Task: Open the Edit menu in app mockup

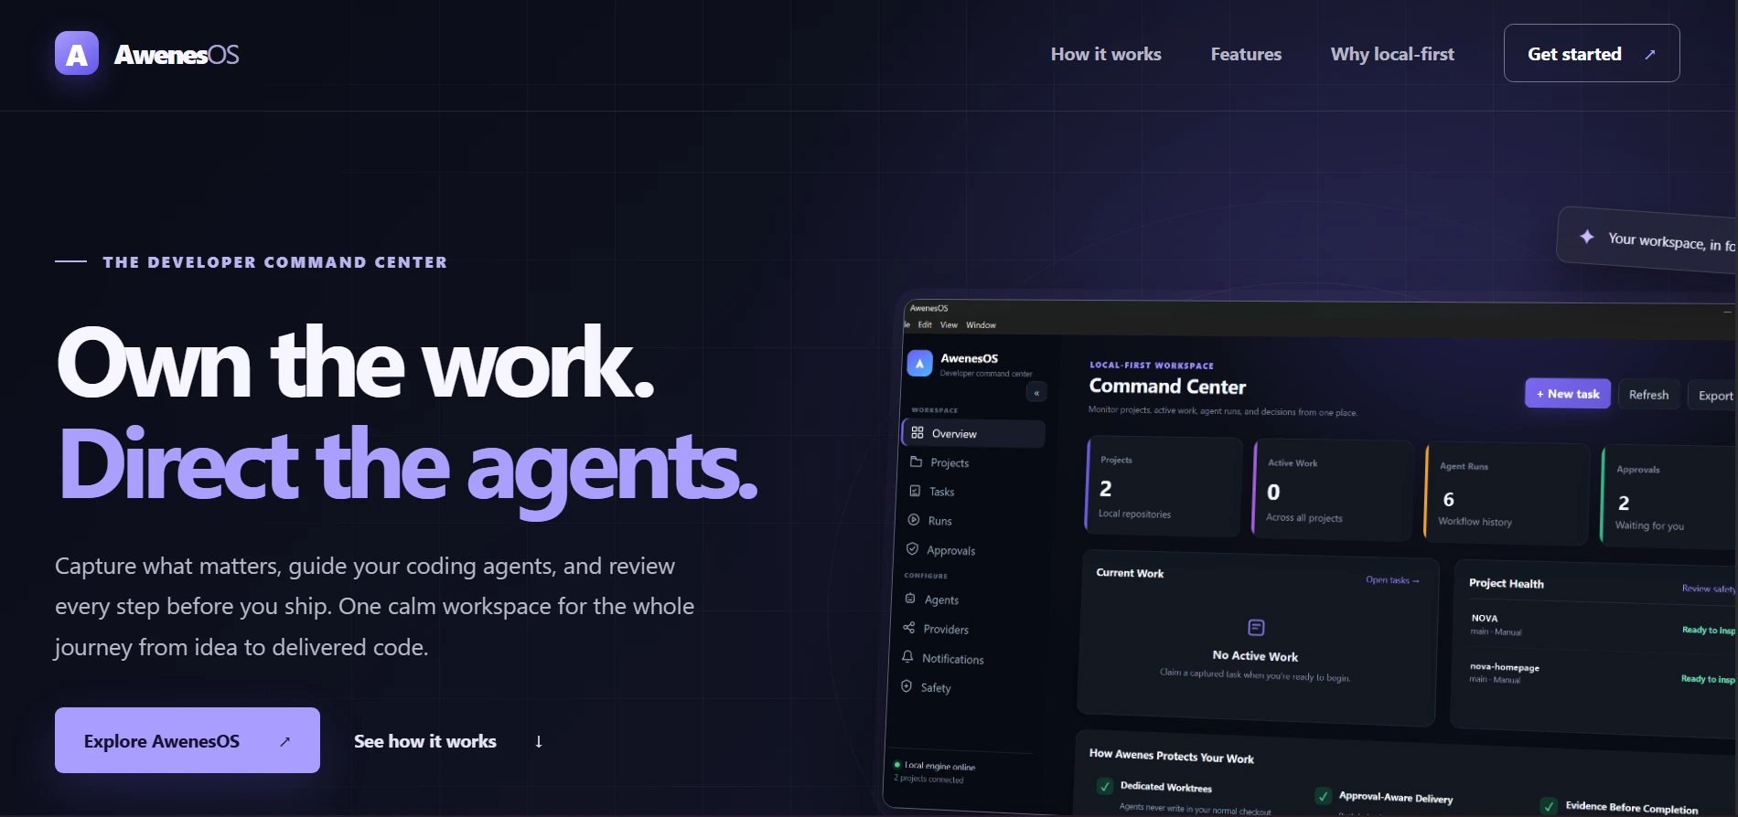Action: [925, 324]
